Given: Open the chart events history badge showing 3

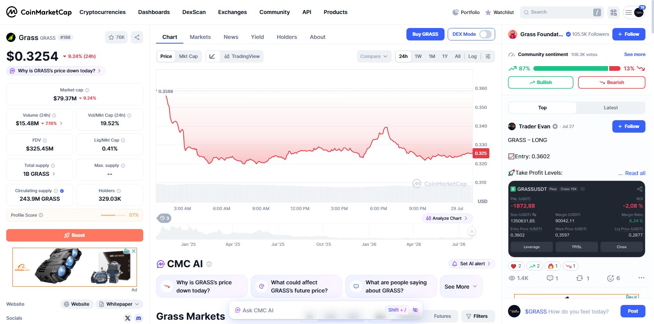Looking at the screenshot, I should (x=164, y=218).
